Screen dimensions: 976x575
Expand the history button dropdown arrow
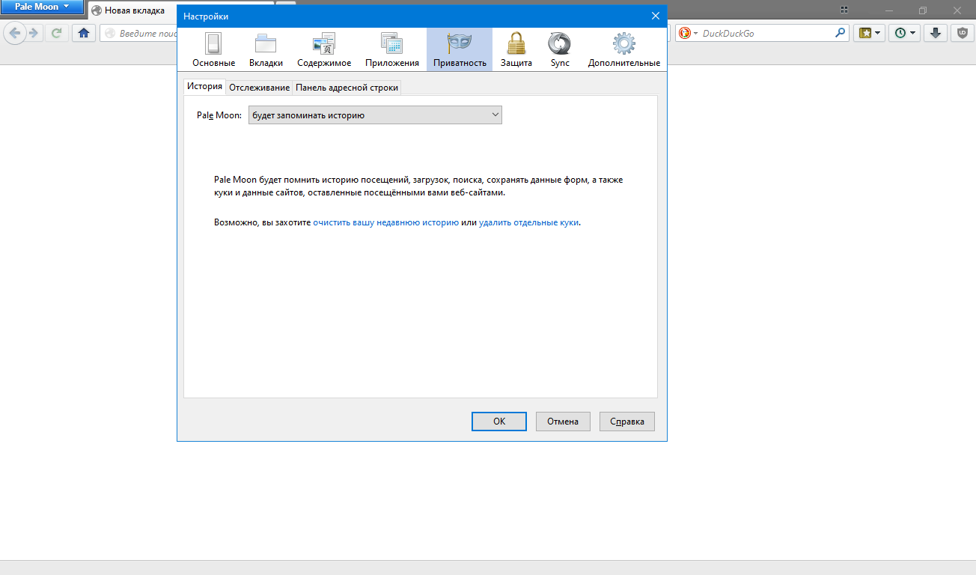click(913, 34)
